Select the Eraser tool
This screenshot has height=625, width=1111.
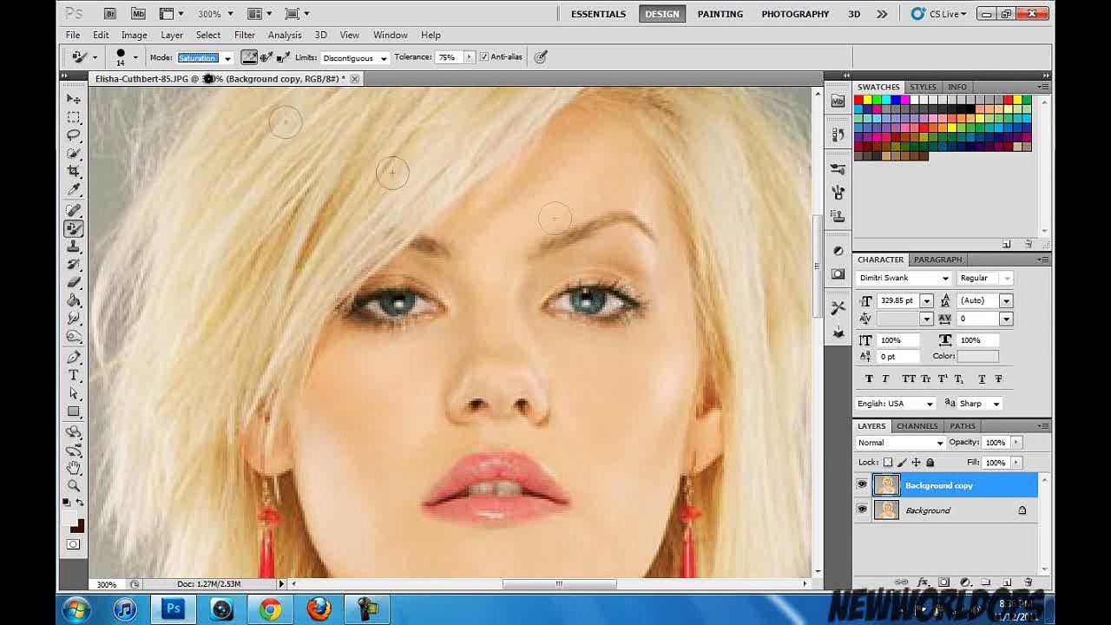(74, 282)
